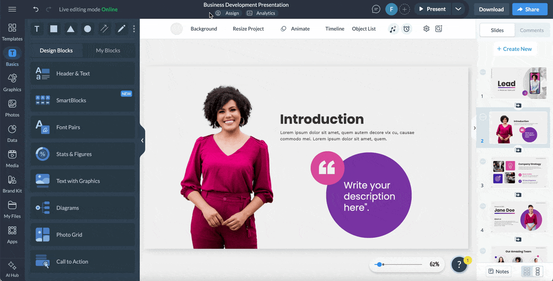Viewport: 553px width, 281px height.
Task: Create New slide
Action: (x=514, y=49)
